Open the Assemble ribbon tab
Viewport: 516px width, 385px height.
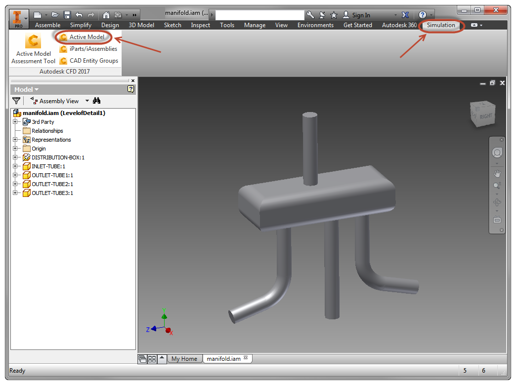[x=48, y=25]
